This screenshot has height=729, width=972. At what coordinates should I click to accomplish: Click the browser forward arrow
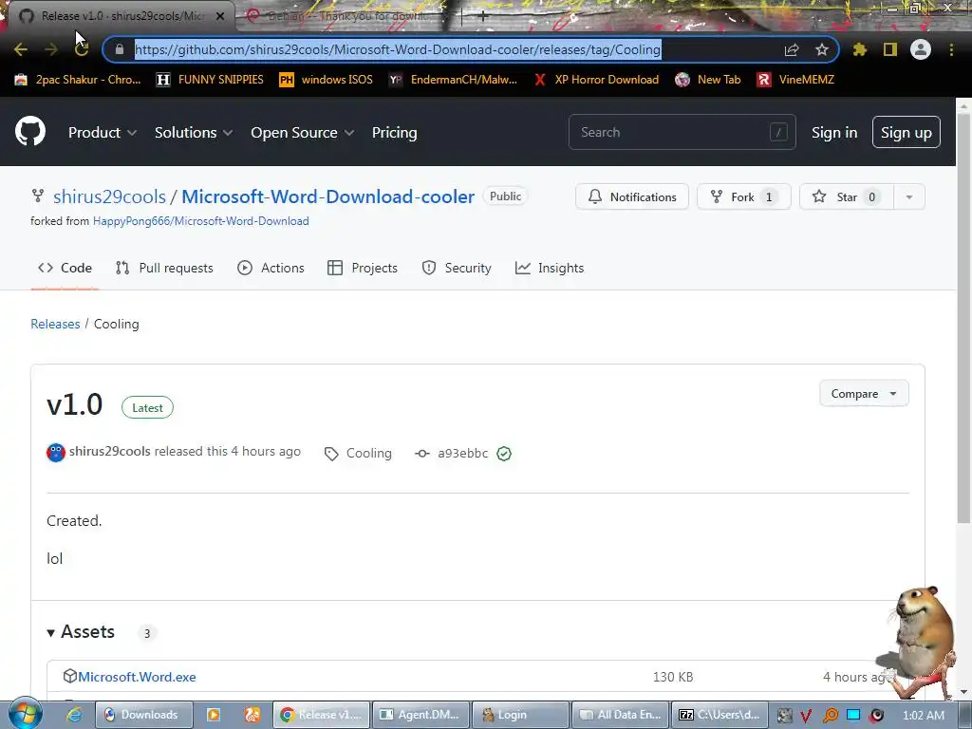tap(51, 49)
